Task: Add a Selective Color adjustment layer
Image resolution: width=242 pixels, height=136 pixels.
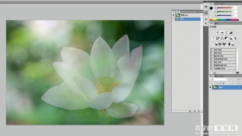Action: [x=233, y=44]
